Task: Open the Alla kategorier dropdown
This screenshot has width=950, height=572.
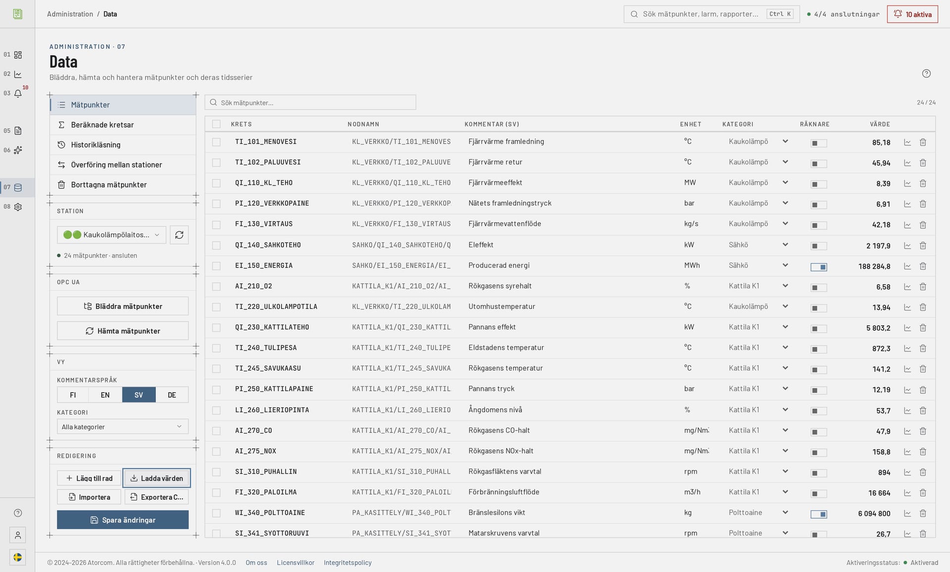Action: point(123,427)
